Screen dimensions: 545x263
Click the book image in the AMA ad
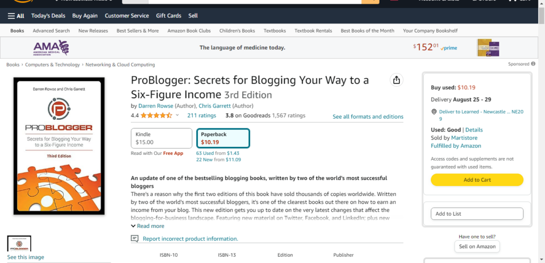[488, 47]
